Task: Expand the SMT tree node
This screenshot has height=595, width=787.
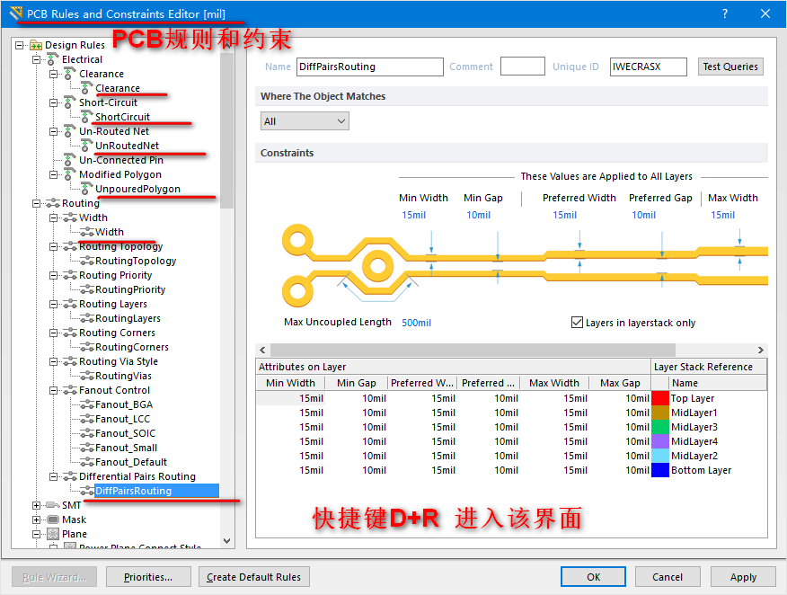Action: point(37,505)
